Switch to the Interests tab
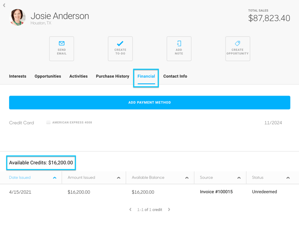Image resolution: width=299 pixels, height=225 pixels. (x=17, y=76)
